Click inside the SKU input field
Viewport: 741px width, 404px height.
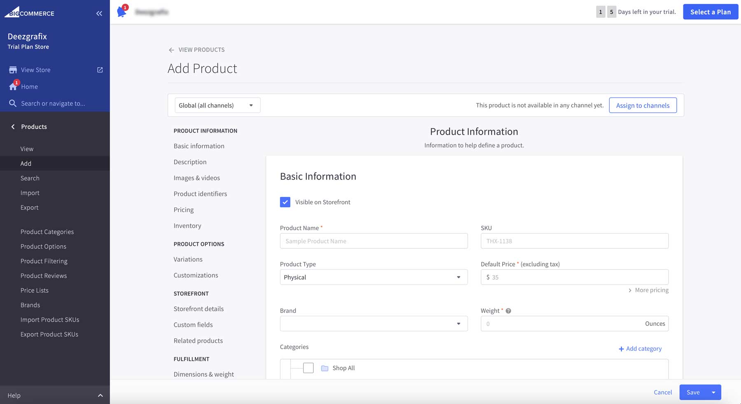574,241
